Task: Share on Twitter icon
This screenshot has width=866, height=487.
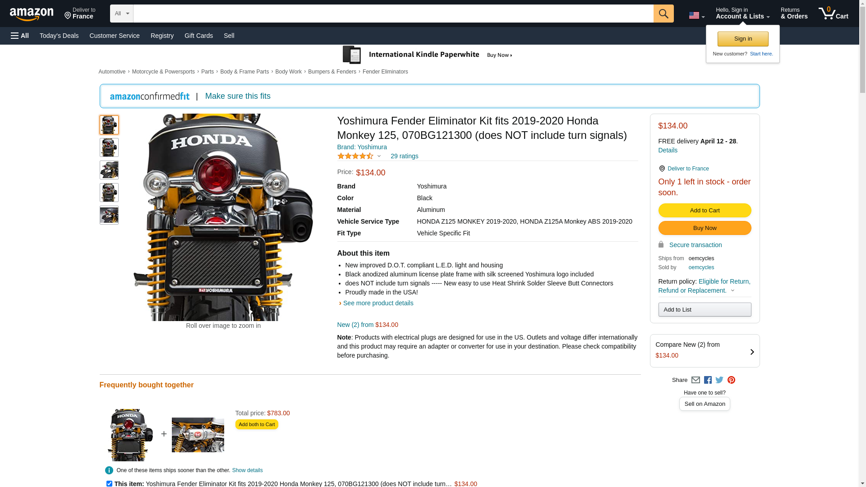Action: tap(719, 380)
